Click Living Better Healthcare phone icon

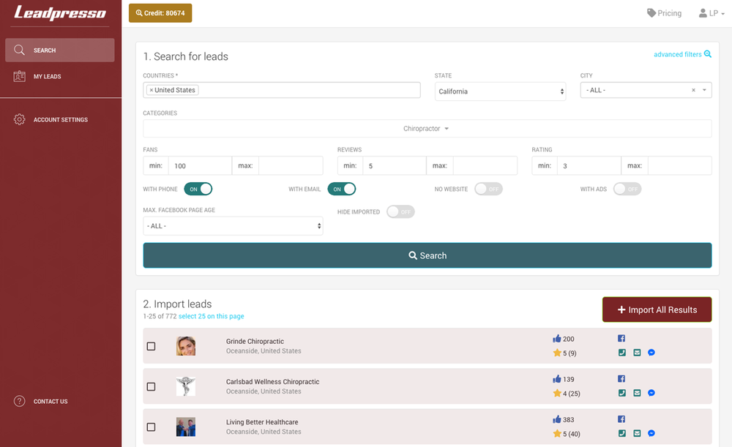pos(621,433)
